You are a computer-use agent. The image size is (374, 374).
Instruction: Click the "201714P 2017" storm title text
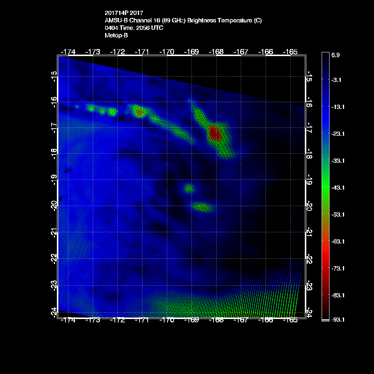(x=123, y=13)
